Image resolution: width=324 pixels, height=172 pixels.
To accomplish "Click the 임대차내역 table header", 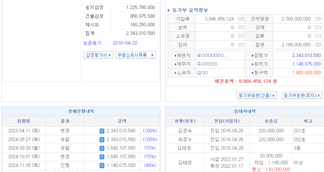I will pos(244,111).
